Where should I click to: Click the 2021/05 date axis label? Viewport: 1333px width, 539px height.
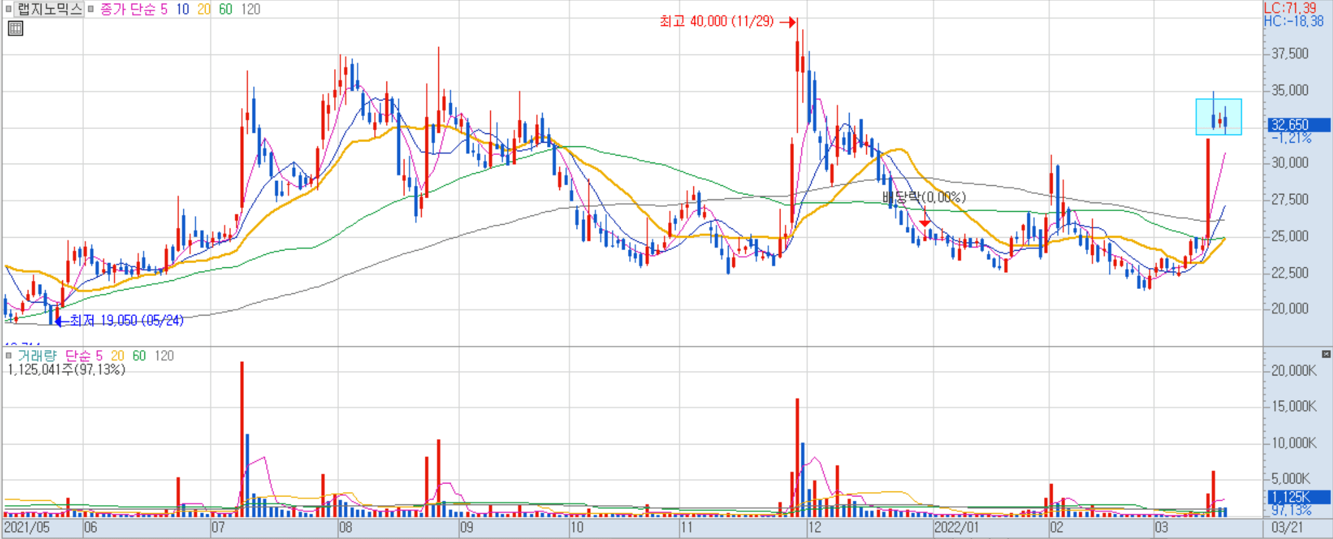click(27, 528)
